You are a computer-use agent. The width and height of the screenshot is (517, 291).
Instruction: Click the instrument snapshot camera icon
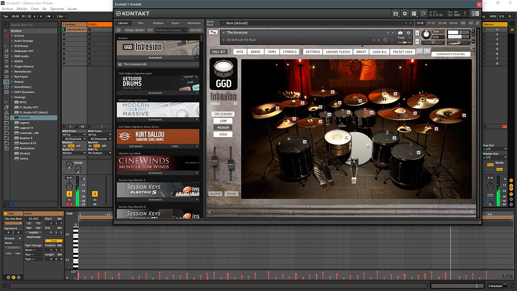coord(400,33)
